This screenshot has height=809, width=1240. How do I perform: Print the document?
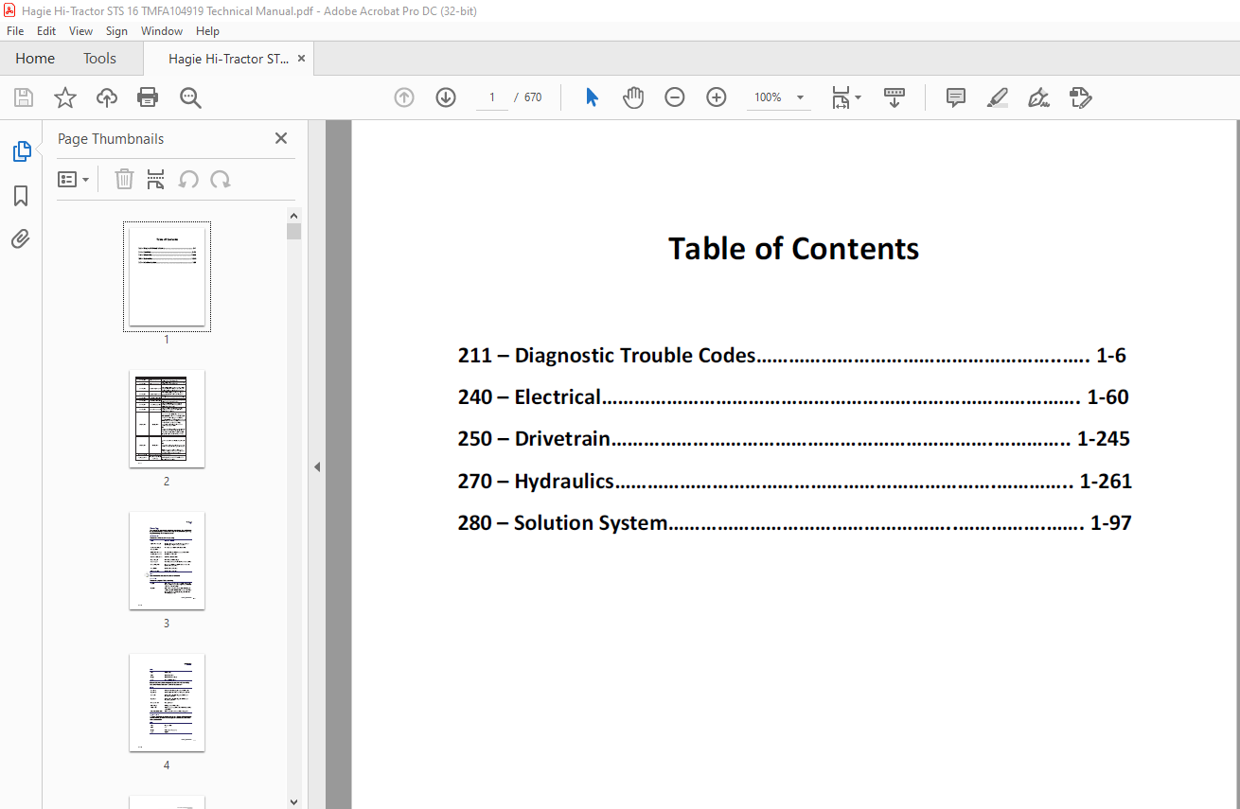(x=148, y=97)
